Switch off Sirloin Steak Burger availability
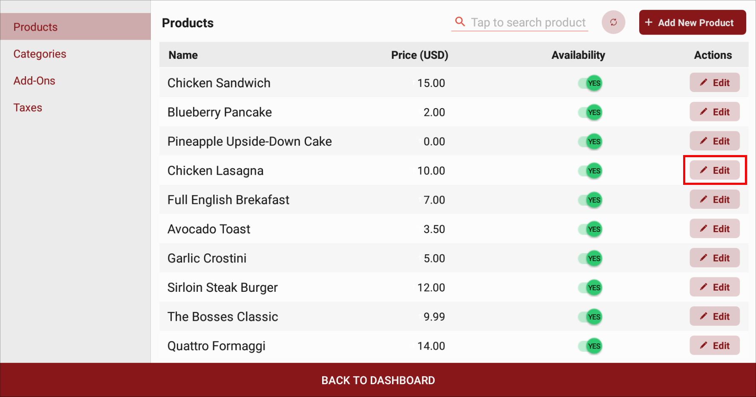The width and height of the screenshot is (756, 397). click(x=590, y=288)
